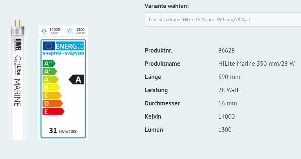Click product number 86628
301x159 pixels.
(226, 50)
